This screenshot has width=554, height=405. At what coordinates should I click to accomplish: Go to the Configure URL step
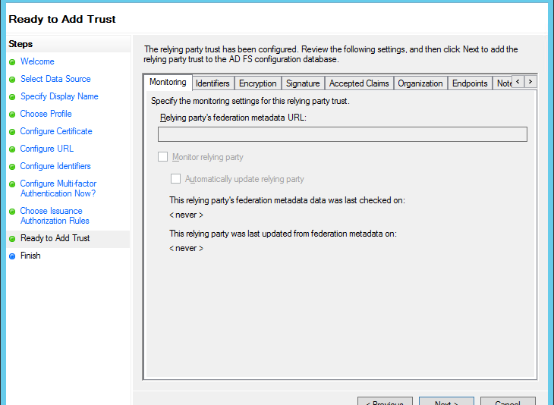(47, 149)
